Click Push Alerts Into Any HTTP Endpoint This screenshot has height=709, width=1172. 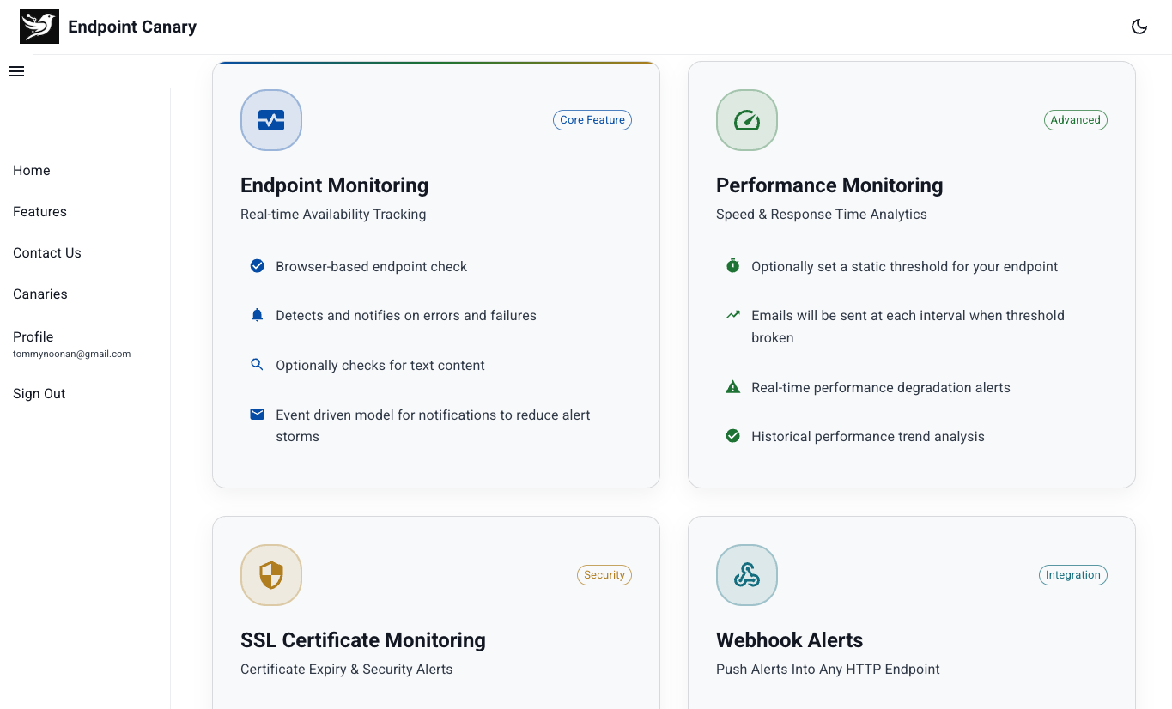[828, 670]
